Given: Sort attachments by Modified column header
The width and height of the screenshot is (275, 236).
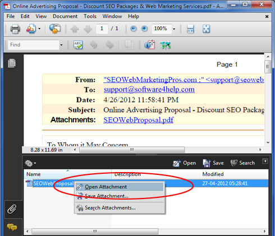Looking at the screenshot, I should 234,174.
